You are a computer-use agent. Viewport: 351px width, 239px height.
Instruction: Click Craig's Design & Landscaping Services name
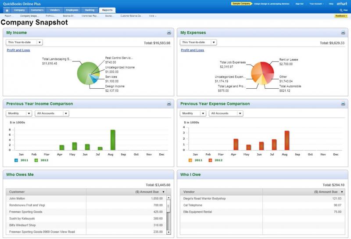tap(272, 4)
